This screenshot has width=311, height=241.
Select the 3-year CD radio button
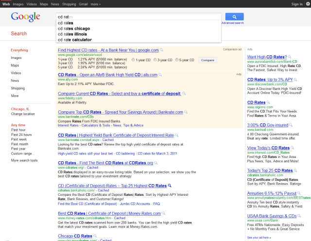point(155,60)
